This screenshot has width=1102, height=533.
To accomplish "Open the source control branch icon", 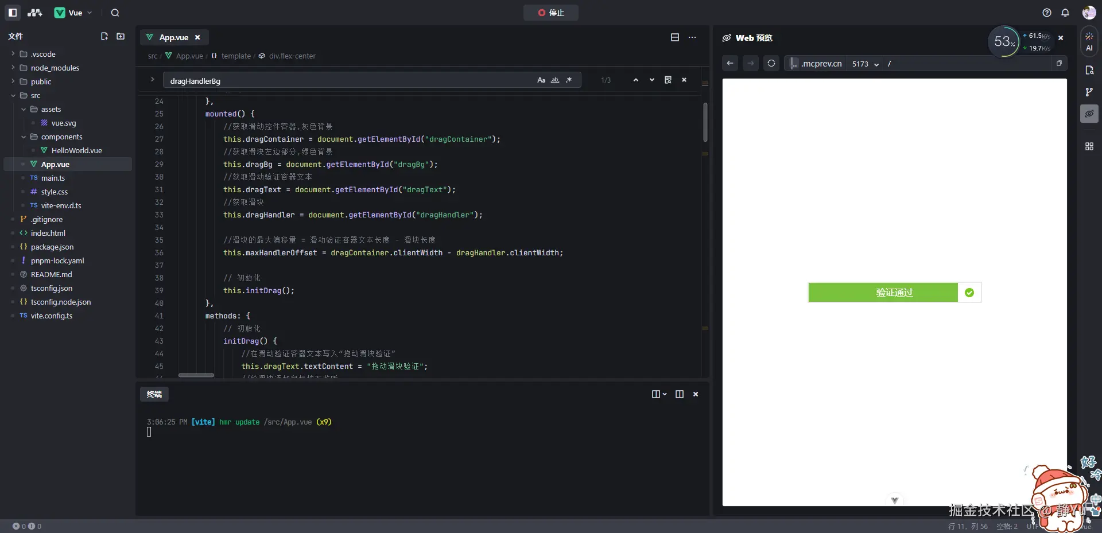I will (x=1089, y=92).
